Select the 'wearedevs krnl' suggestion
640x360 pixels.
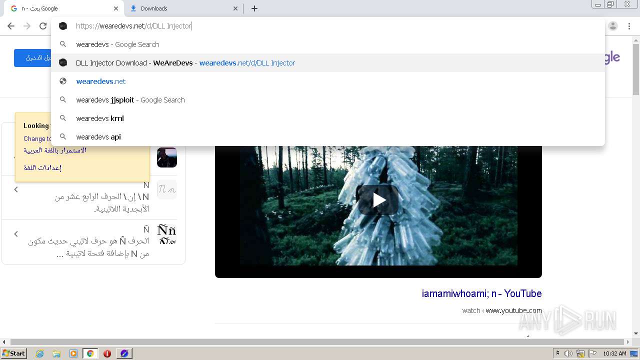(x=328, y=118)
